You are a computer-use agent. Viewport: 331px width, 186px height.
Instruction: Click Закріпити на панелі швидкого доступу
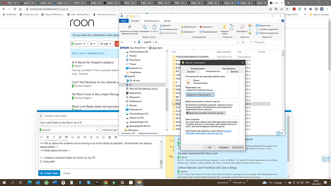129,29
